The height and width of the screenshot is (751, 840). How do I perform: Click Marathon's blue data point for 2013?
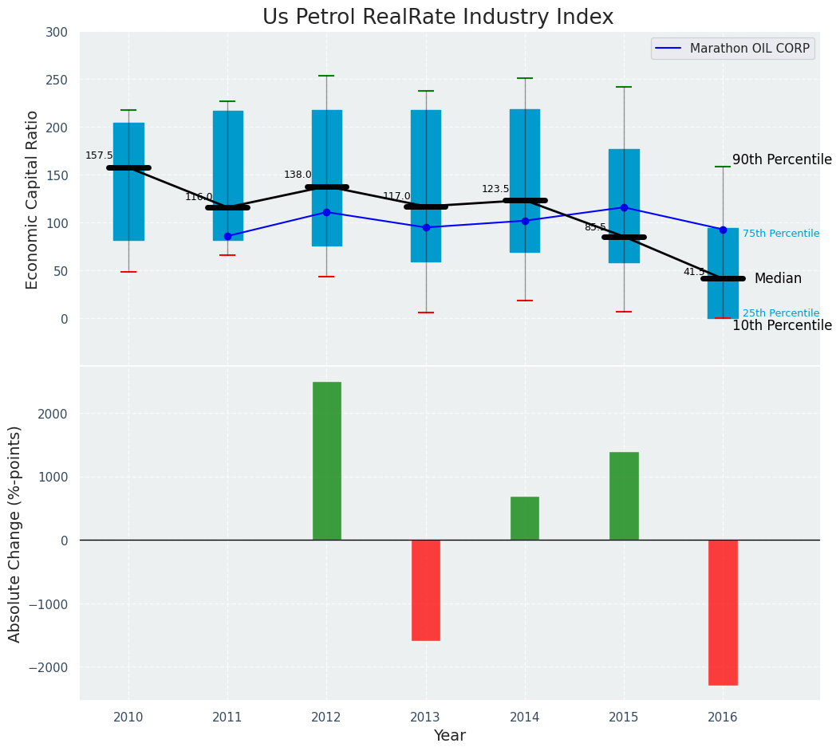(426, 227)
